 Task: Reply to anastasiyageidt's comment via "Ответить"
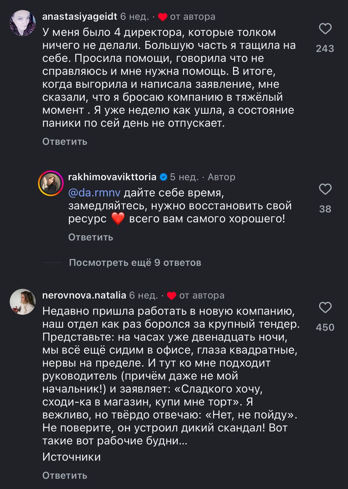pos(65,142)
